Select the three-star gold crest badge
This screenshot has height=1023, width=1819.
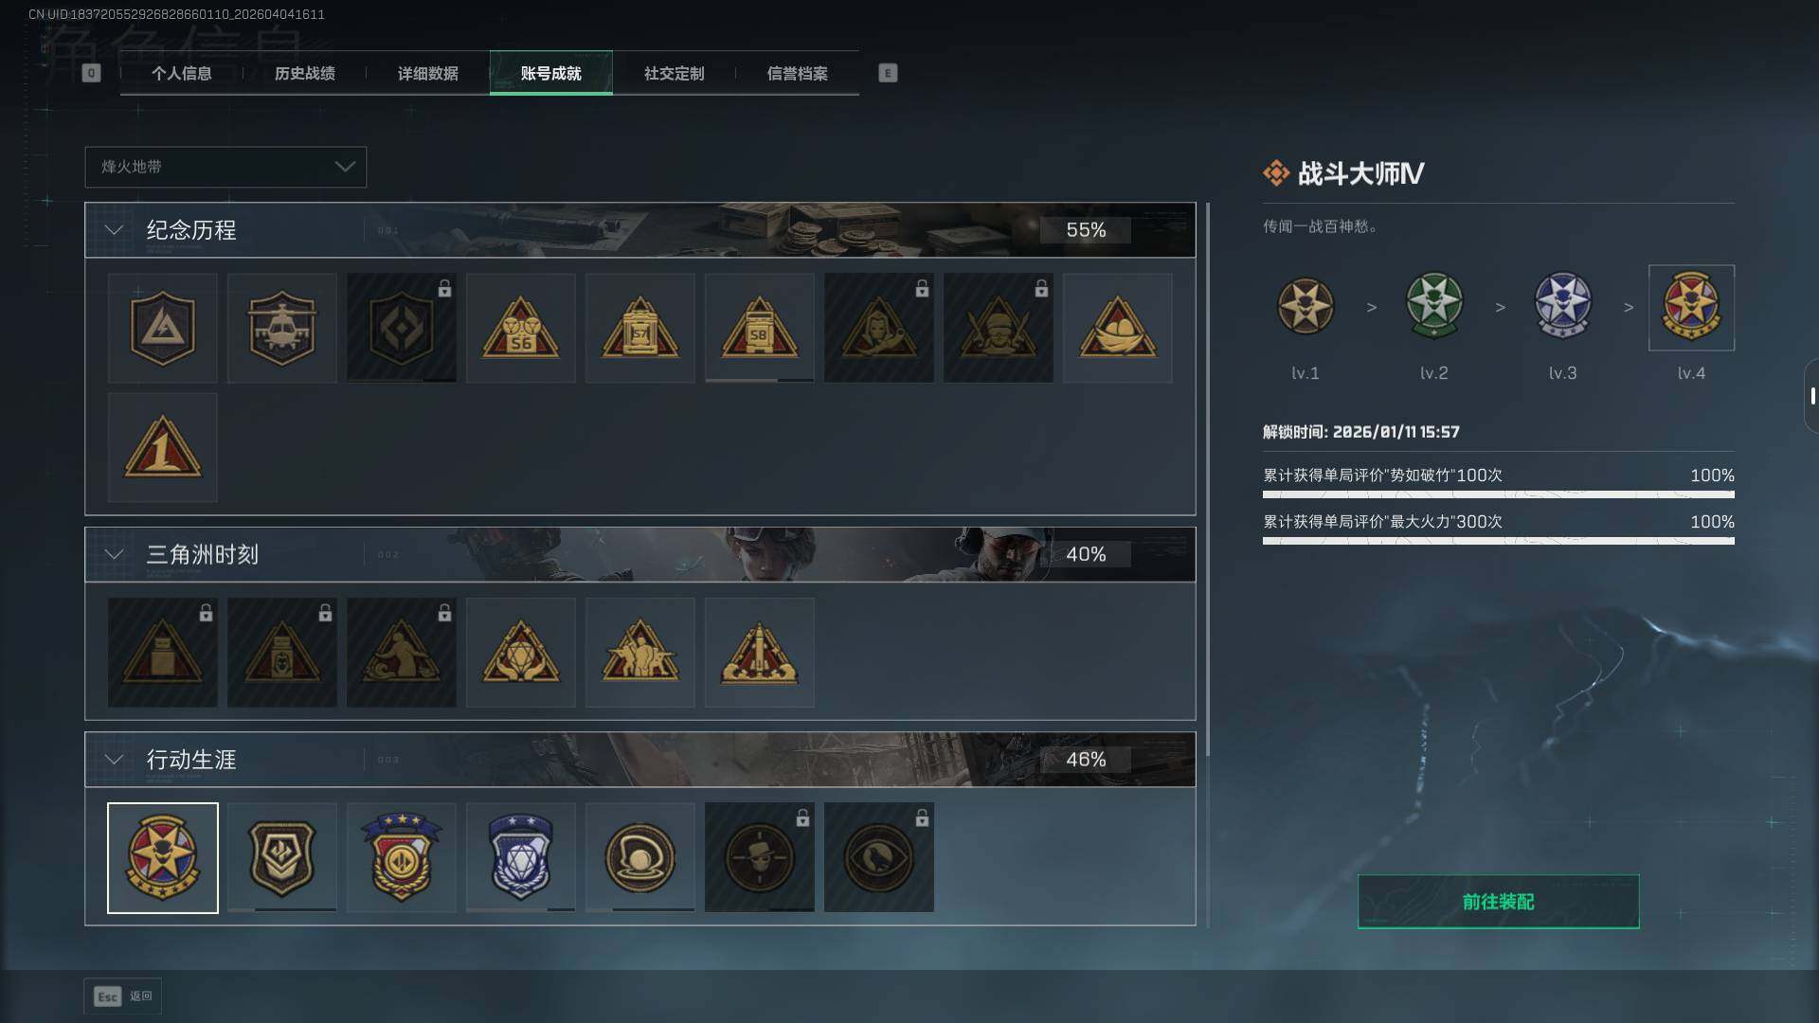click(401, 857)
